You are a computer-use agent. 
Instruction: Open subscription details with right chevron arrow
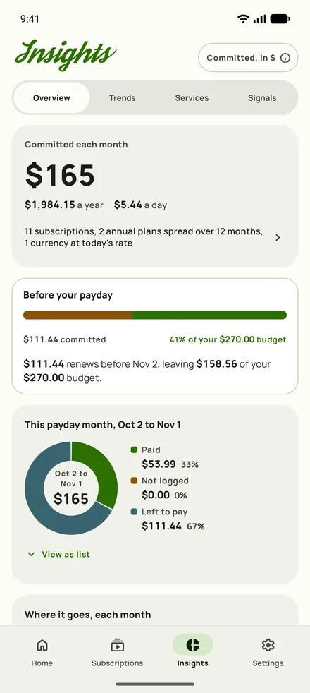278,238
